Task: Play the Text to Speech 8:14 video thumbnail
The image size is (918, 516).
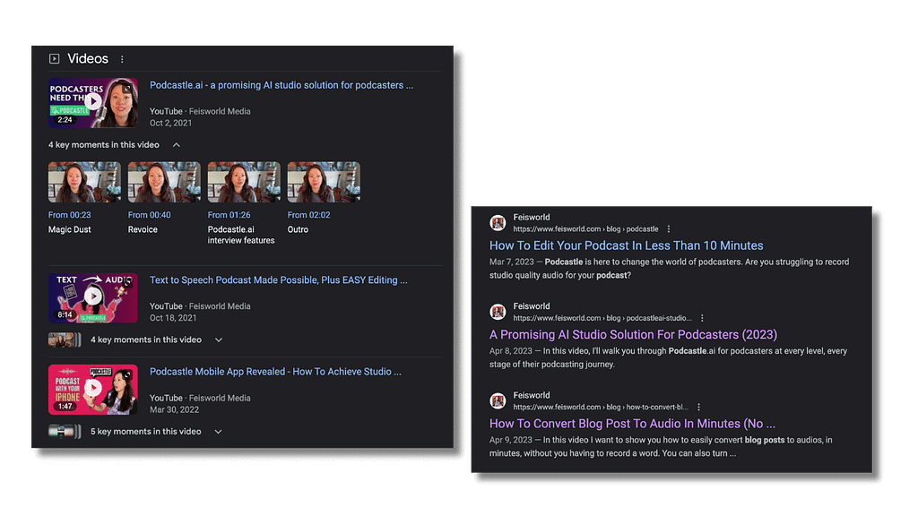Action: click(93, 297)
